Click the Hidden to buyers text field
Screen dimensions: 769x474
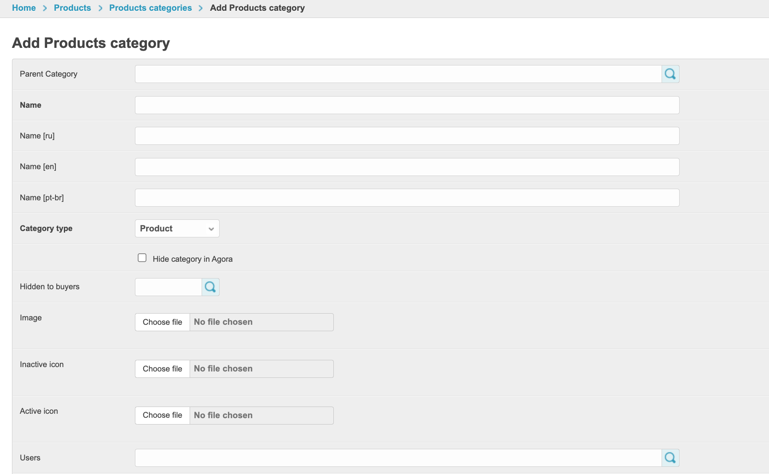[168, 287]
